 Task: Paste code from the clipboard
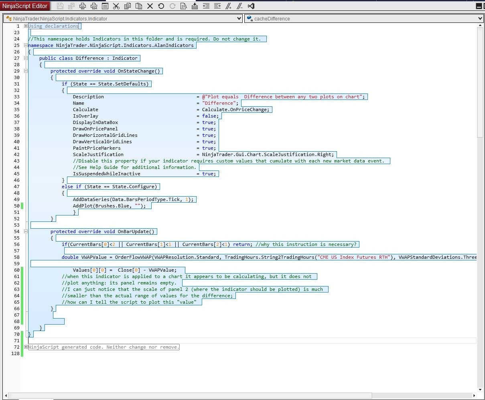[x=139, y=6]
